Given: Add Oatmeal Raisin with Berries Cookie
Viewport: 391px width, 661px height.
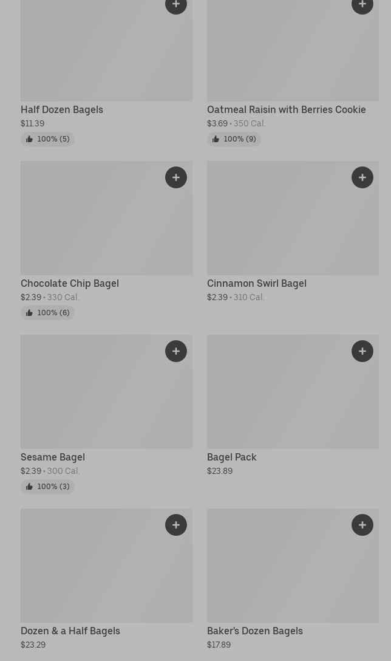Looking at the screenshot, I should pos(362,5).
